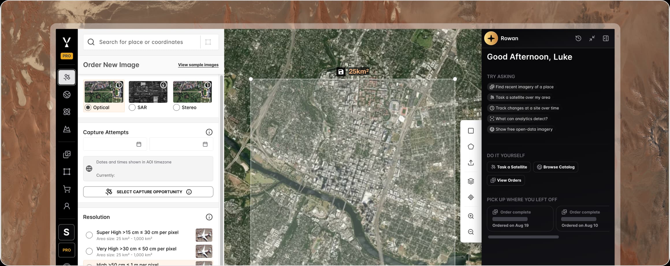
Task: Open the Resolution info icon
Action: click(209, 217)
